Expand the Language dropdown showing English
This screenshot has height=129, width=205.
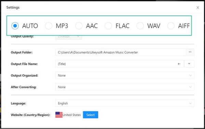125,103
